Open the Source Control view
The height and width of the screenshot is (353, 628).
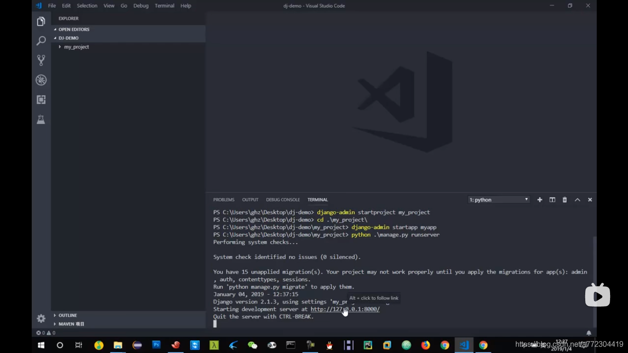(41, 60)
